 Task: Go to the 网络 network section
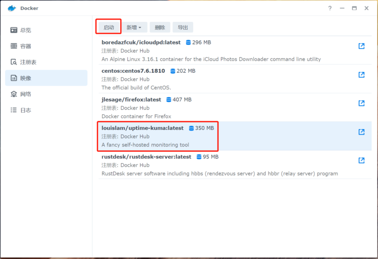46,94
